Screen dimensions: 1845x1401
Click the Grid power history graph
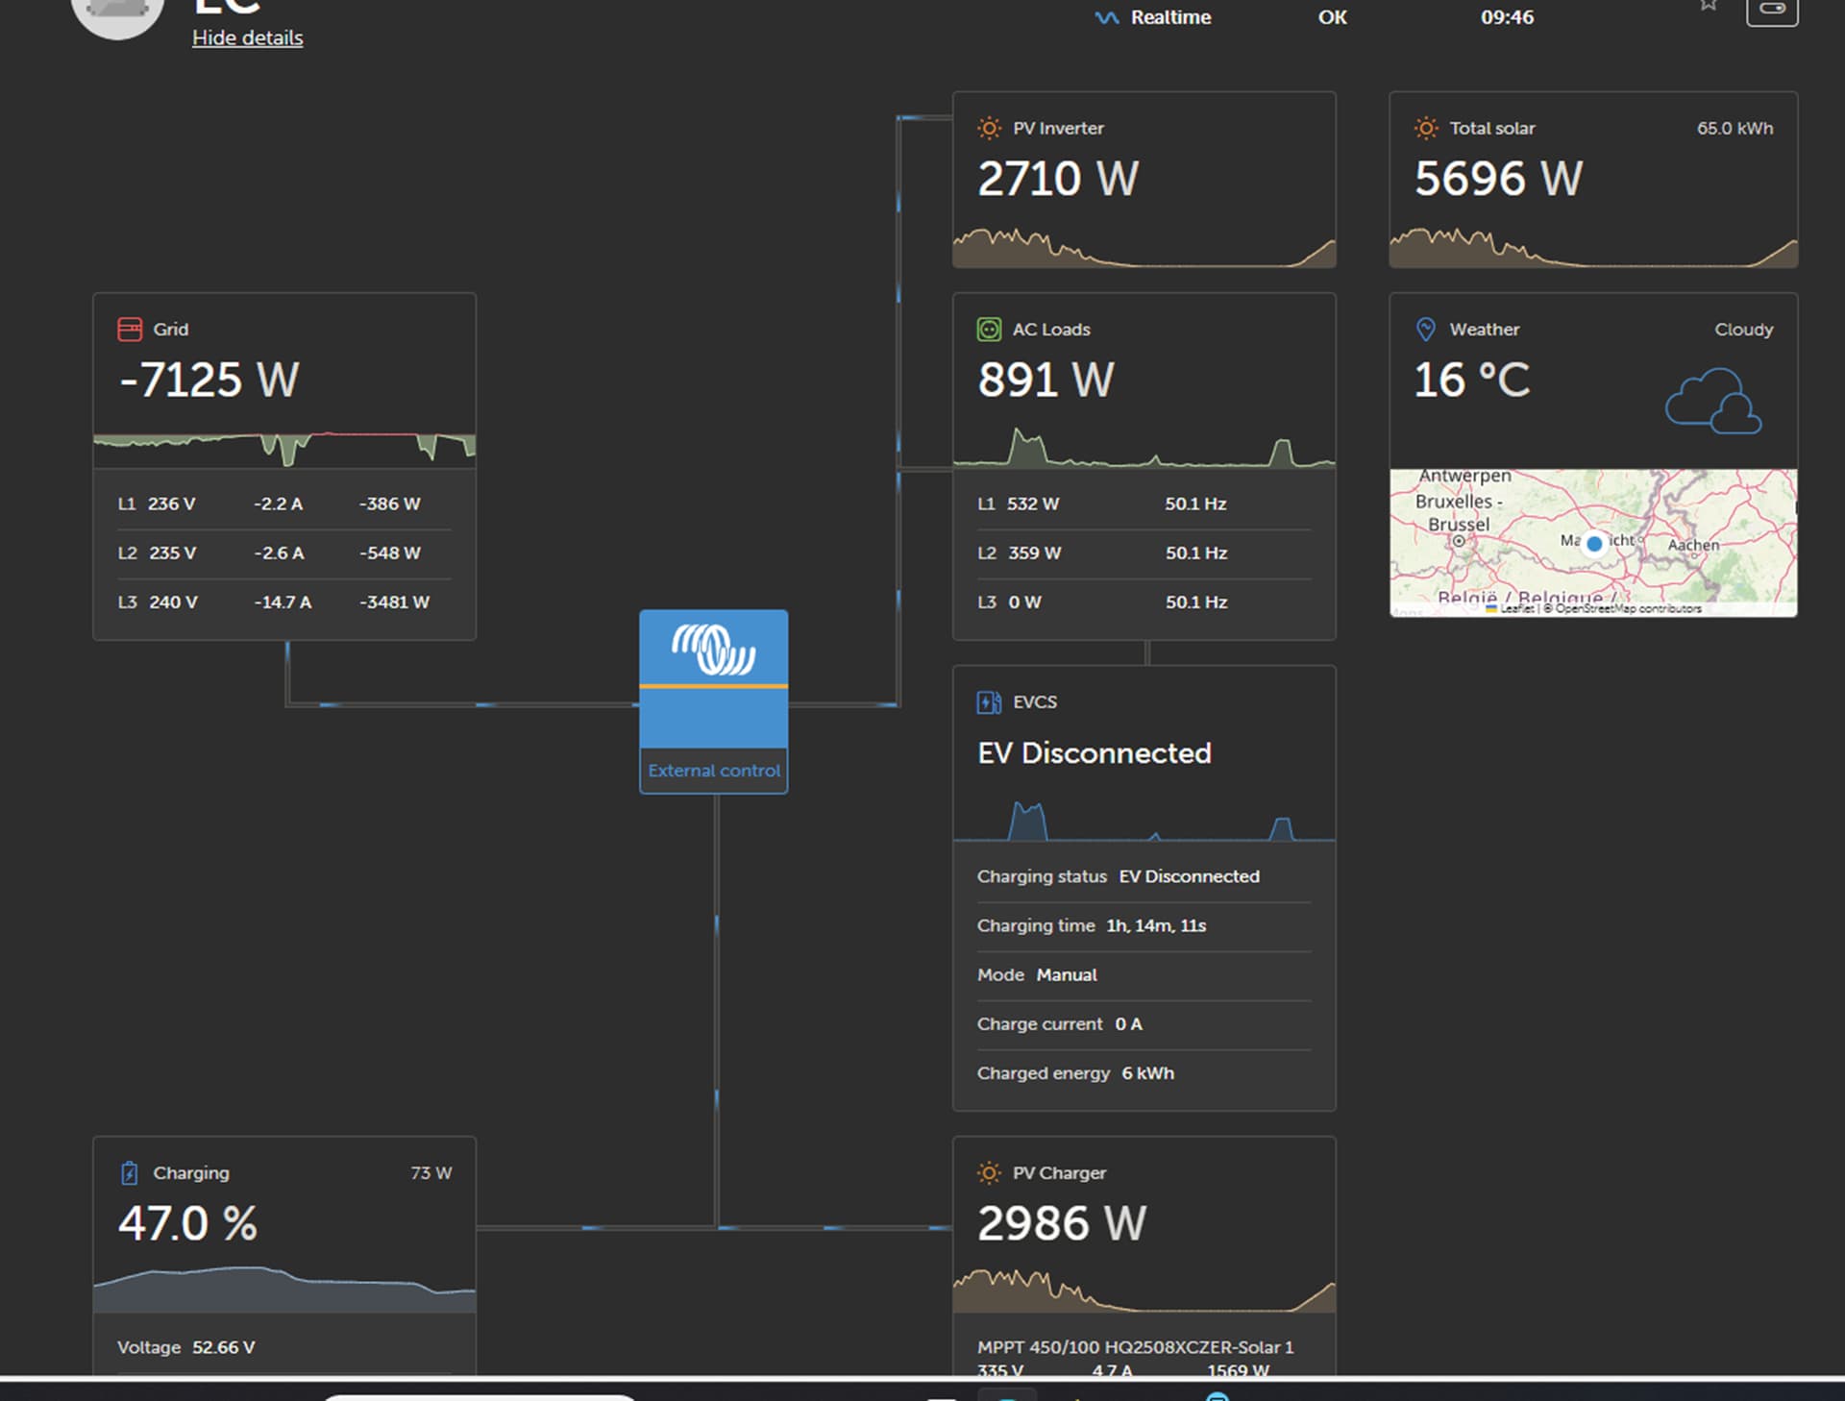point(284,447)
